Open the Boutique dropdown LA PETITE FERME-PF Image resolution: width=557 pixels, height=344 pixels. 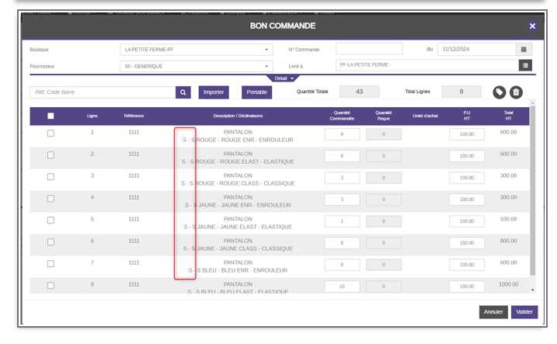[197, 50]
